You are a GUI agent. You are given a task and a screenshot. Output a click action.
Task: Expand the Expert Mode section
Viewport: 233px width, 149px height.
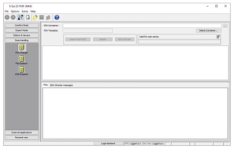22,30
